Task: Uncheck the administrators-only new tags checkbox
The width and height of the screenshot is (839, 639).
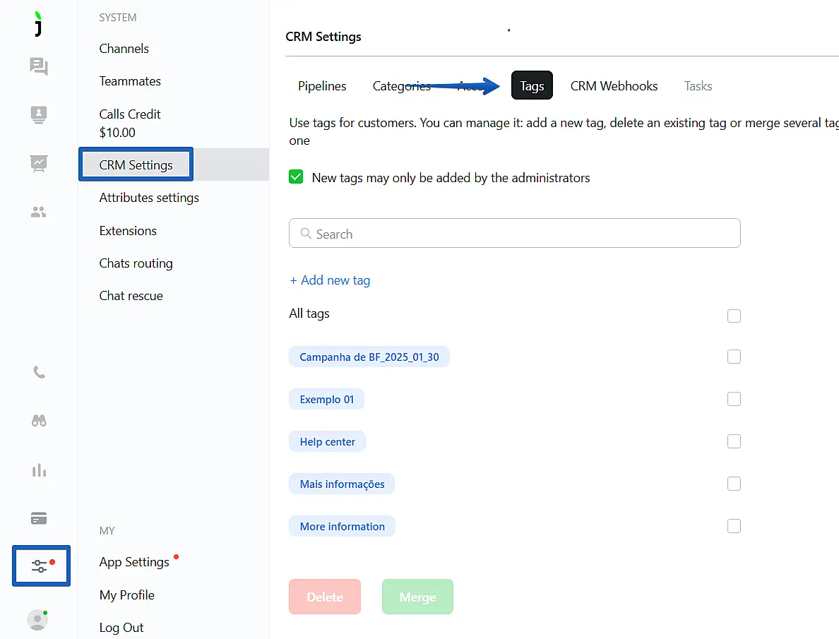Action: [297, 178]
